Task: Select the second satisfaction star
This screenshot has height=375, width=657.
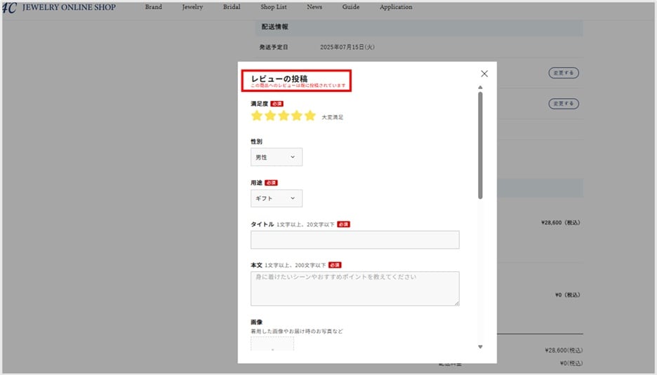Action: (x=270, y=116)
